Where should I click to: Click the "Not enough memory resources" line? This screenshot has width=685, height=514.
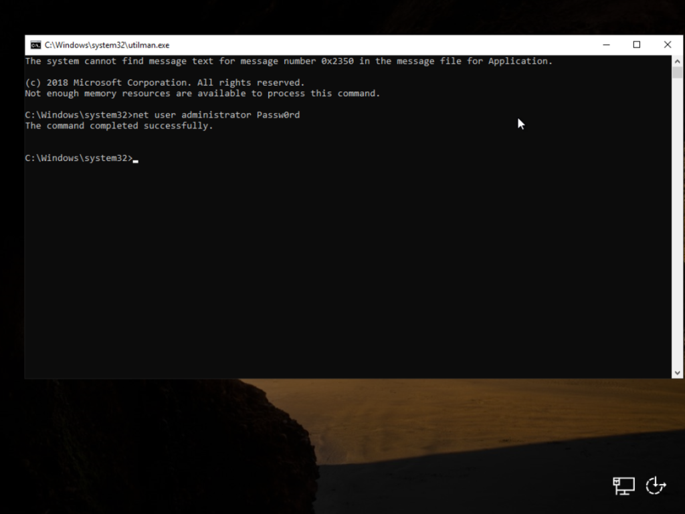pos(203,94)
